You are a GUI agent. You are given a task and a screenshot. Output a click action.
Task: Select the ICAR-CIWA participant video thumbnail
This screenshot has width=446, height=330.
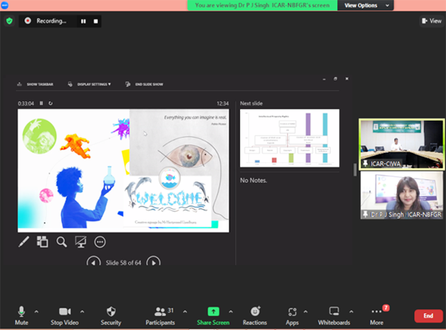click(401, 143)
